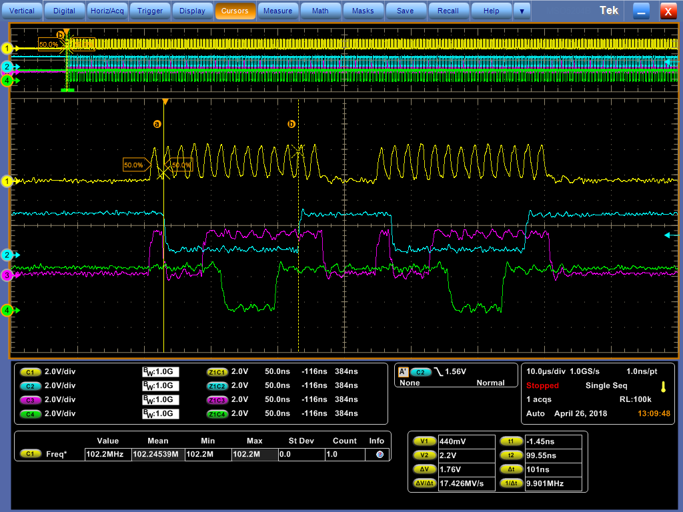
Task: Select cursor b marker in zoom view
Action: coord(291,124)
